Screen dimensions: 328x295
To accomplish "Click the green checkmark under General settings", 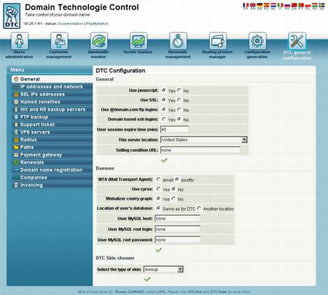I will point(164,161).
